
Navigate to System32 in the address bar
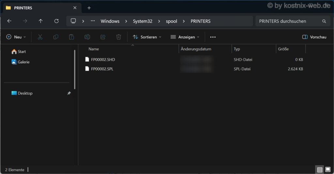point(143,21)
